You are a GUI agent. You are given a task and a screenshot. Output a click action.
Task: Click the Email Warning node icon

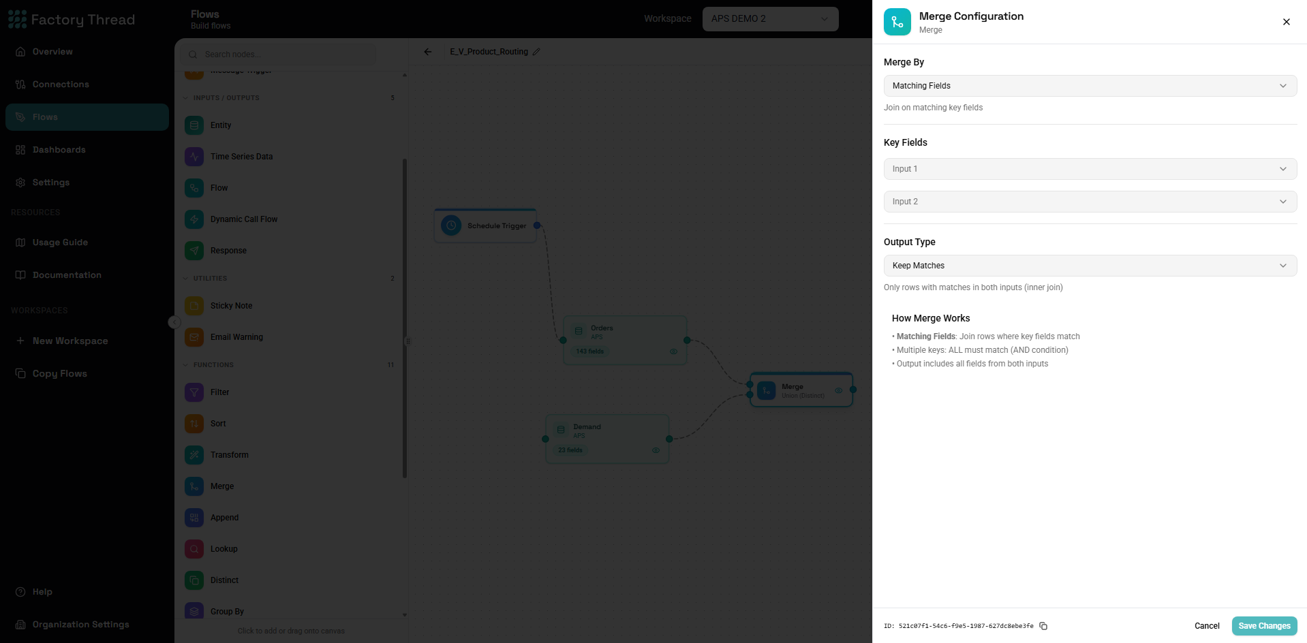[x=194, y=337]
